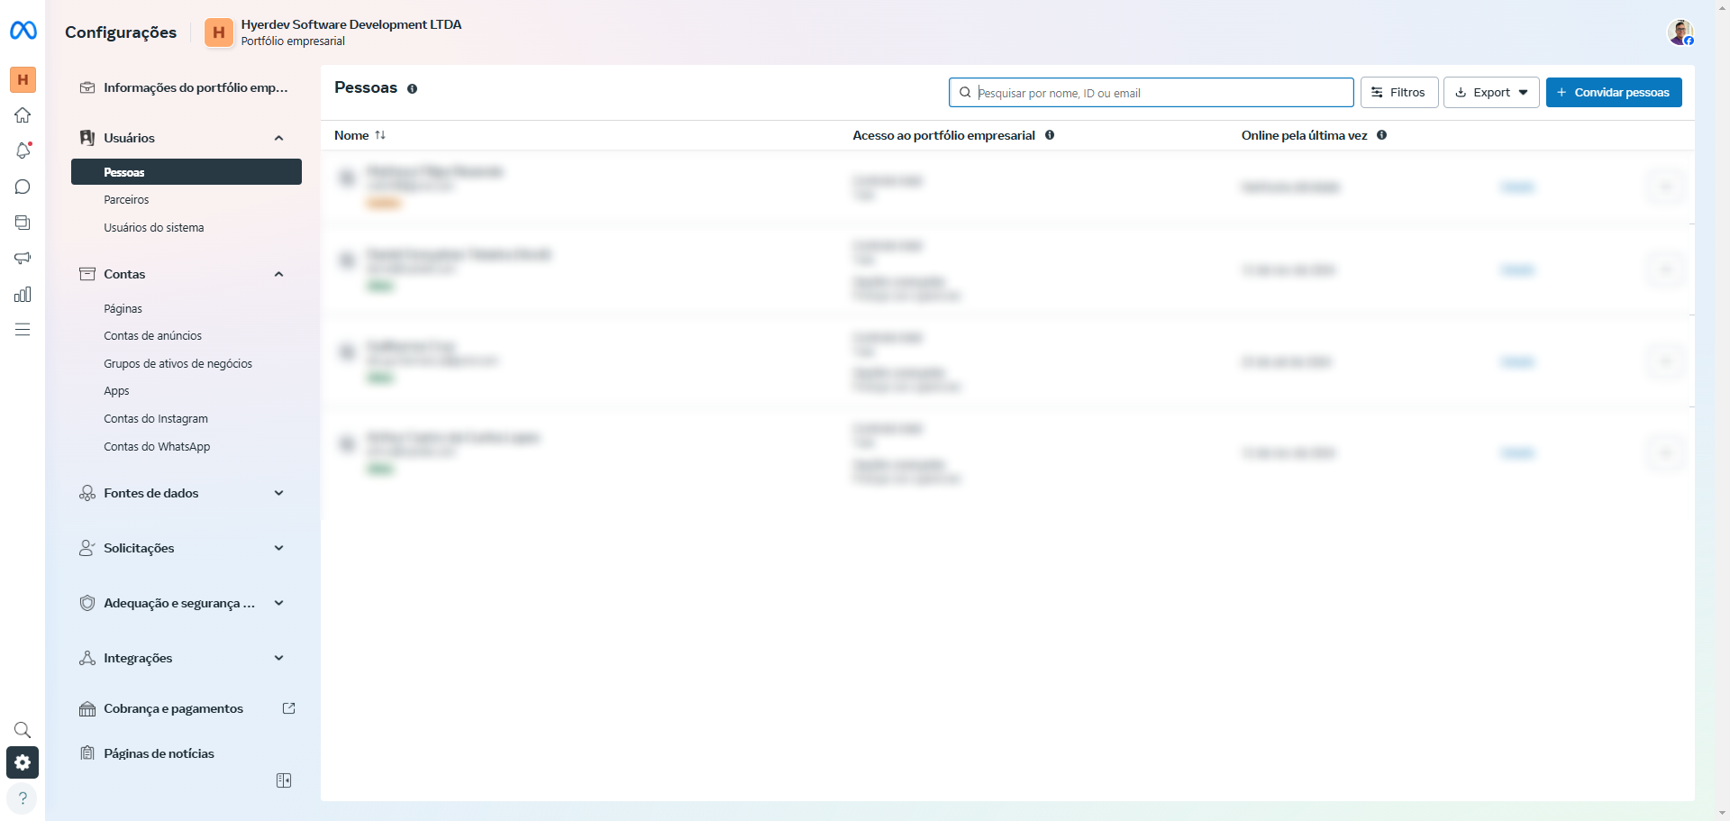Open the chat bubble inbox icon

pyautogui.click(x=23, y=187)
